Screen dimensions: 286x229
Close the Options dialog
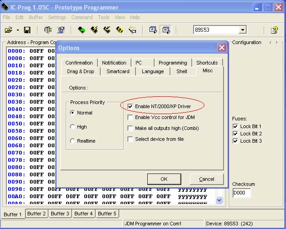tap(222, 48)
